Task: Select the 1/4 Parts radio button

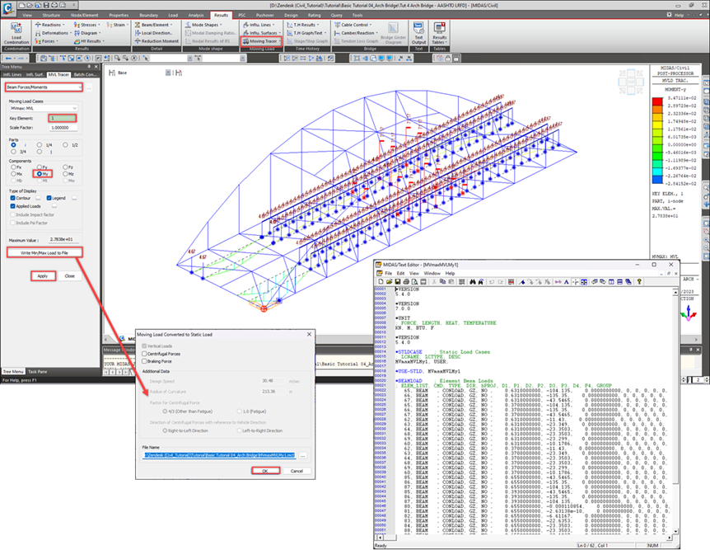Action: (x=40, y=145)
